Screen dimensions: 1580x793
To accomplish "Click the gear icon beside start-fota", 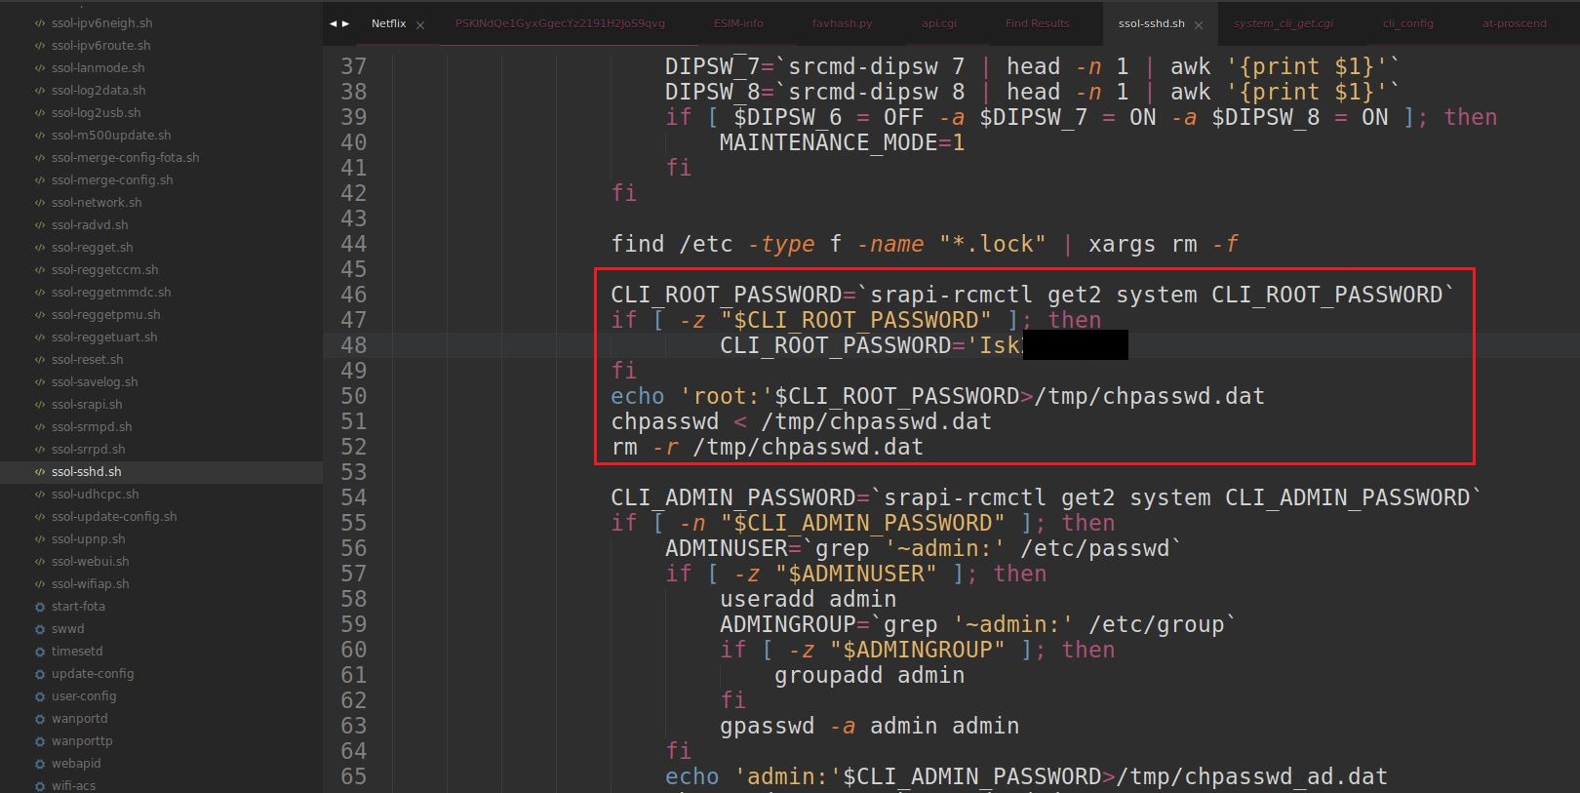I will tap(40, 607).
